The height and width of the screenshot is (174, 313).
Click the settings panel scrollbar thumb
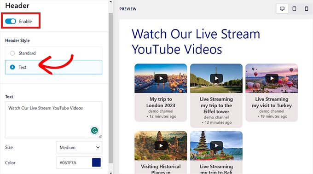tap(111, 88)
